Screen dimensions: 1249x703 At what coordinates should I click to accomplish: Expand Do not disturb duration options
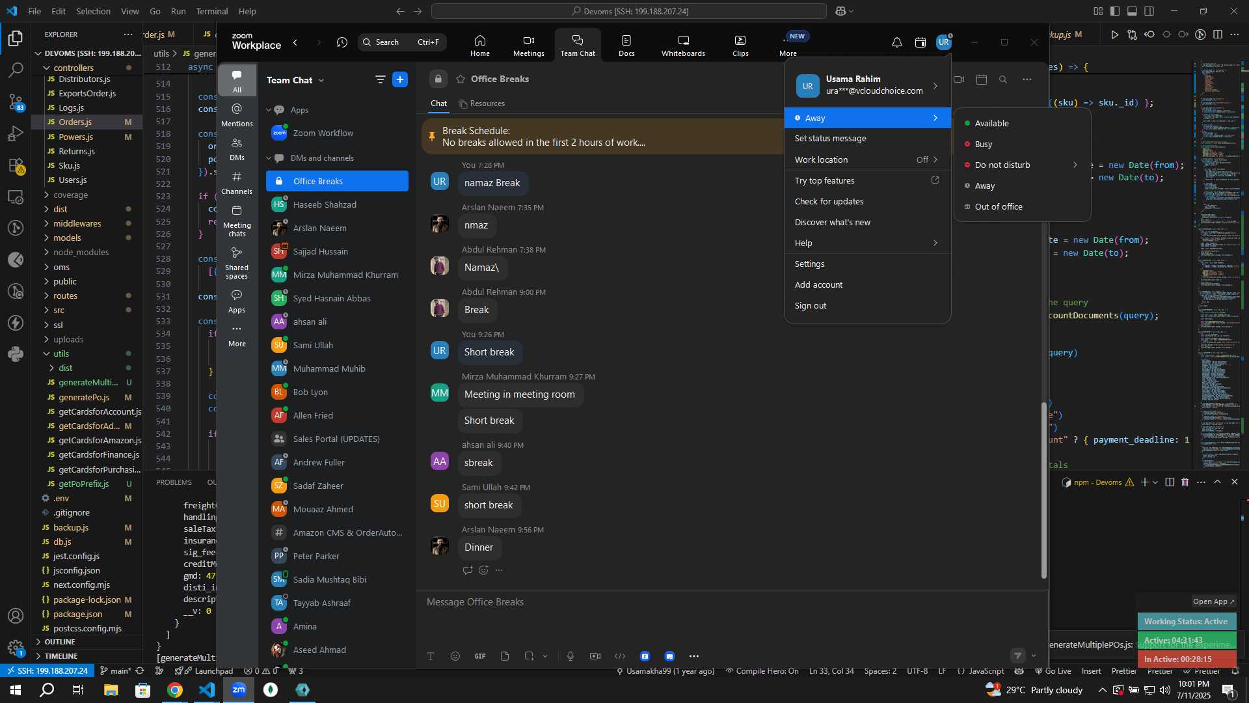pos(1075,165)
